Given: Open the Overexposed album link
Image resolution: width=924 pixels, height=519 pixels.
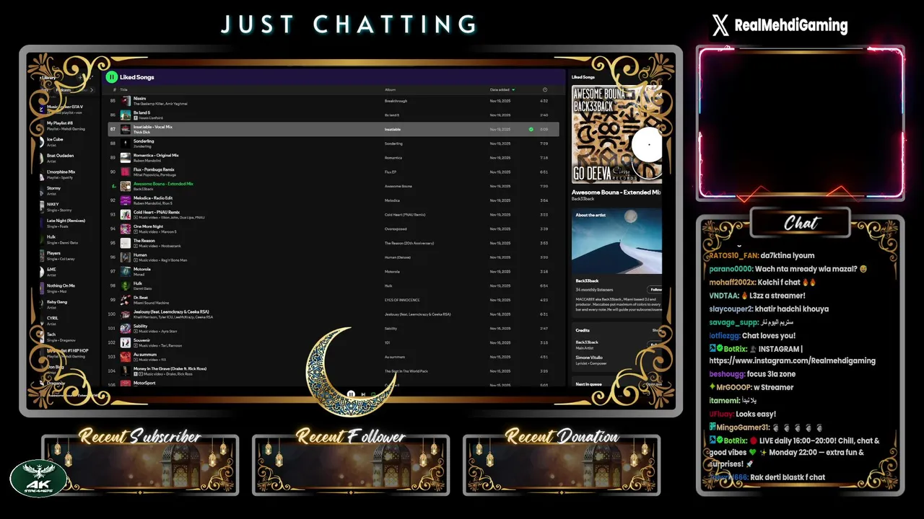Looking at the screenshot, I should click(x=396, y=229).
